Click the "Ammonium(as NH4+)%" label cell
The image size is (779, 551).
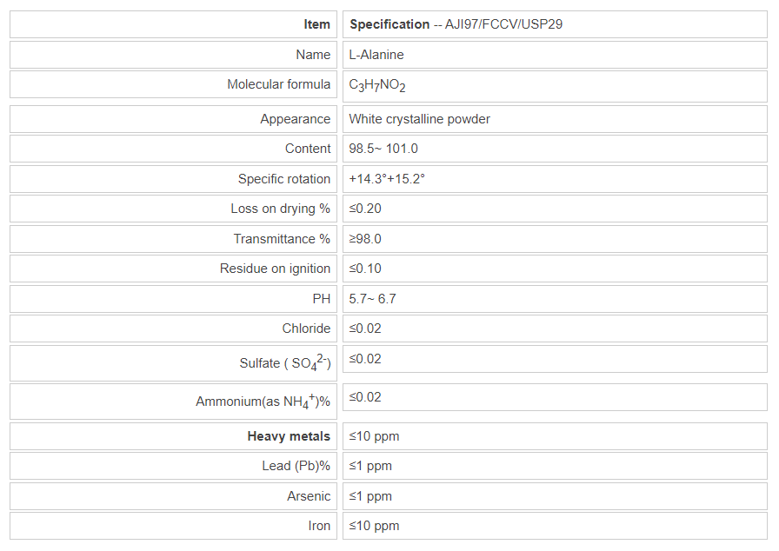click(263, 402)
